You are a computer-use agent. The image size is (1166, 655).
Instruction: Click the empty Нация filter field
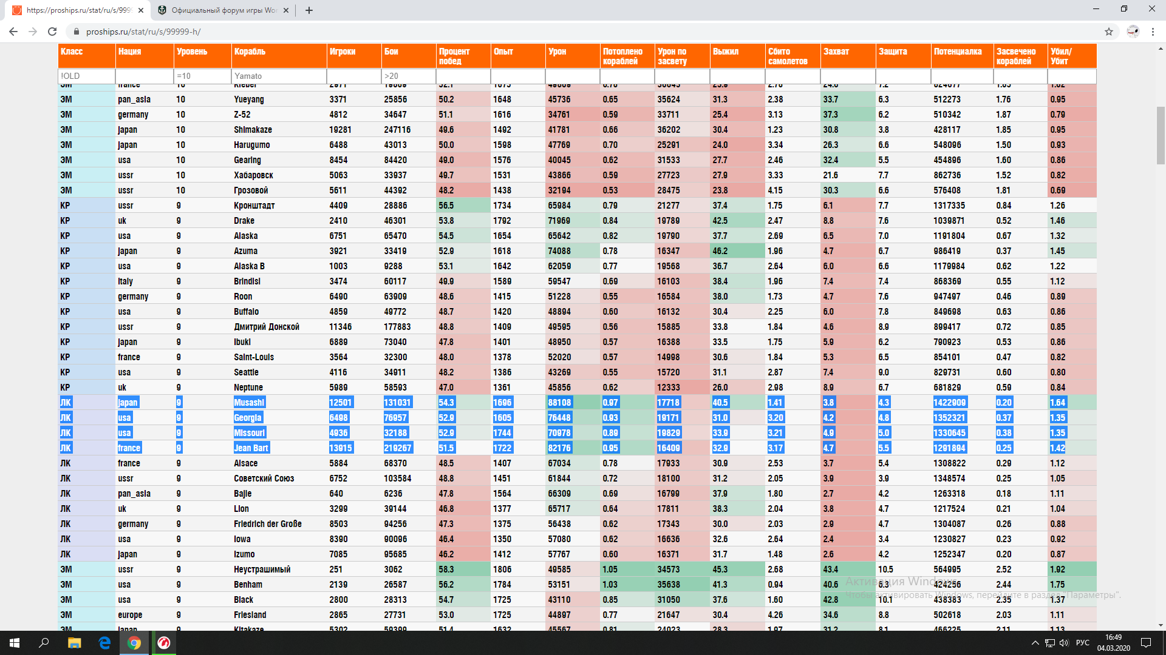click(x=145, y=76)
